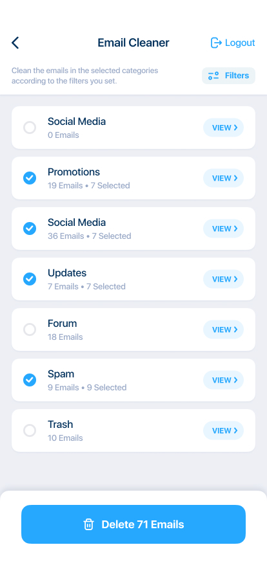Click the Logout exit icon
The width and height of the screenshot is (267, 580).
click(x=216, y=43)
